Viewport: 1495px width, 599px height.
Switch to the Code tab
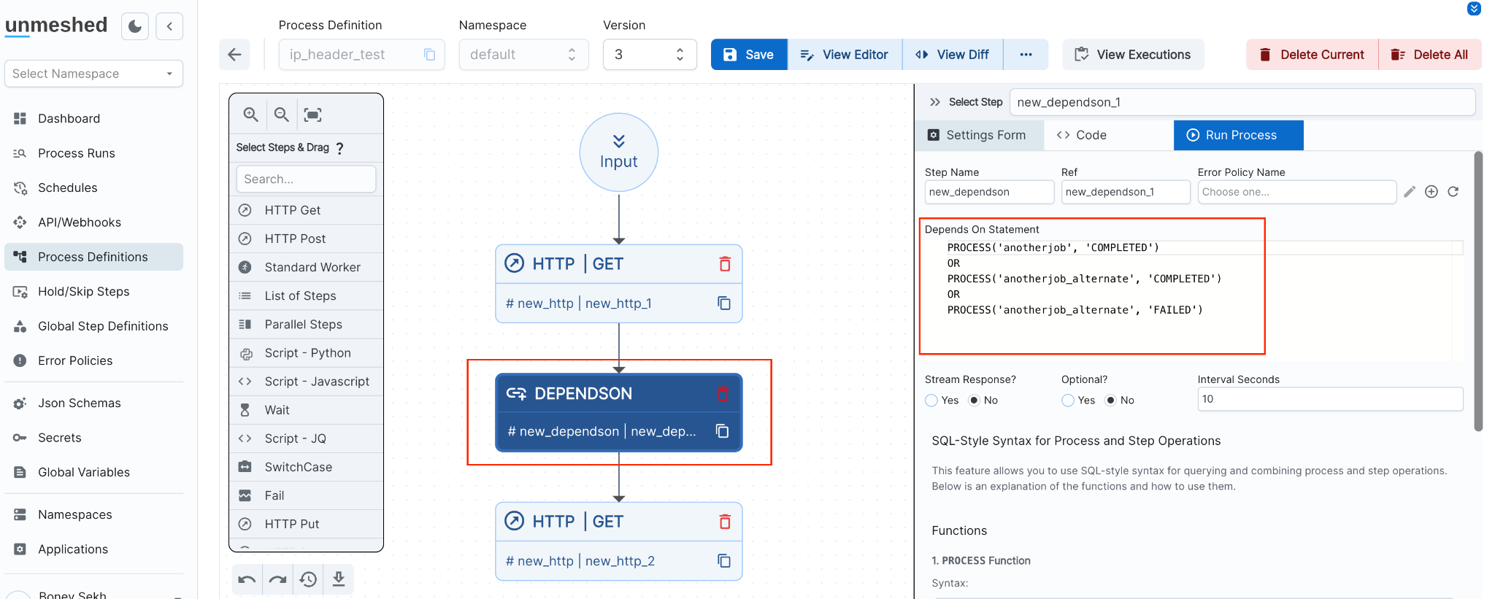pyautogui.click(x=1082, y=135)
